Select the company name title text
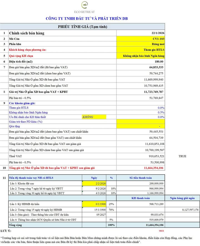The width and height of the screenshot is (200, 246). (x=87, y=19)
